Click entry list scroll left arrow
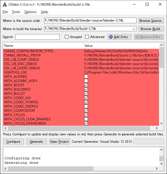This screenshot has height=174, width=167. coord(5,128)
